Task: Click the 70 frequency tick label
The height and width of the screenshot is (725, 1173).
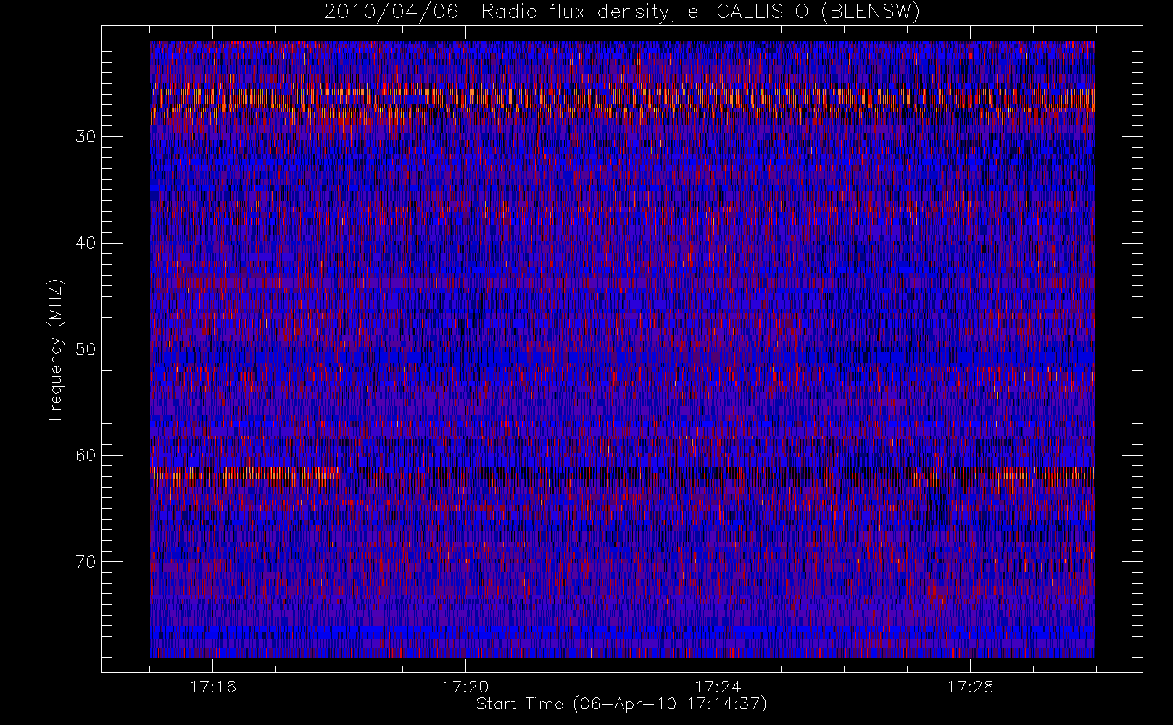Action: pyautogui.click(x=85, y=562)
